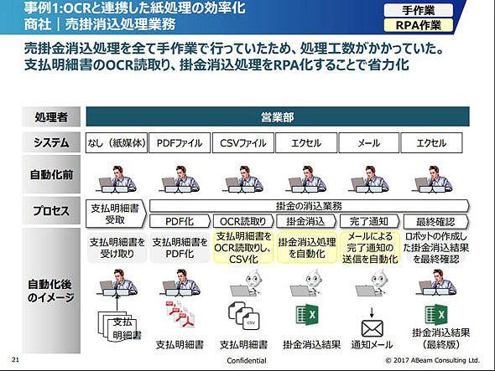The height and width of the screenshot is (371, 495).
Task: Select the yellow OCR読取りし、CSV化 description box
Action: (x=243, y=248)
